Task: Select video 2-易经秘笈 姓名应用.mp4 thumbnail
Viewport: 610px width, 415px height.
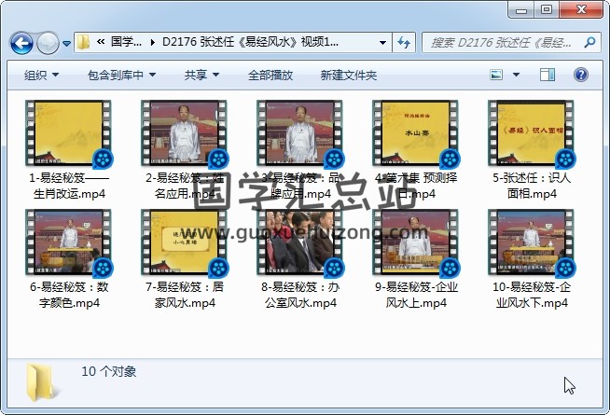Action: pos(184,133)
